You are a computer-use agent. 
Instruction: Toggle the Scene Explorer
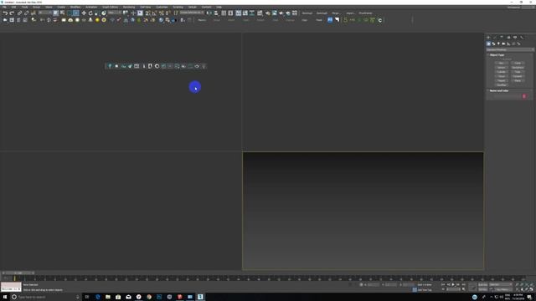(x=224, y=13)
